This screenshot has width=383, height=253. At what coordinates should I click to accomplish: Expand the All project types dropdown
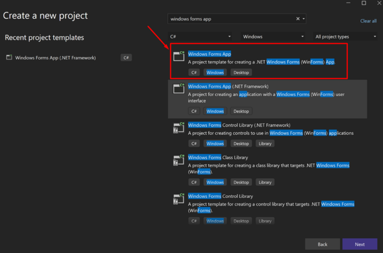(x=346, y=36)
